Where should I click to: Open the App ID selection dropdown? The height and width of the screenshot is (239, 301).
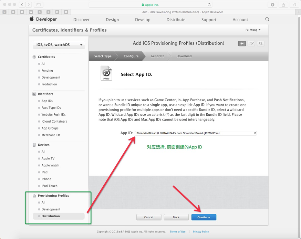tap(196, 133)
